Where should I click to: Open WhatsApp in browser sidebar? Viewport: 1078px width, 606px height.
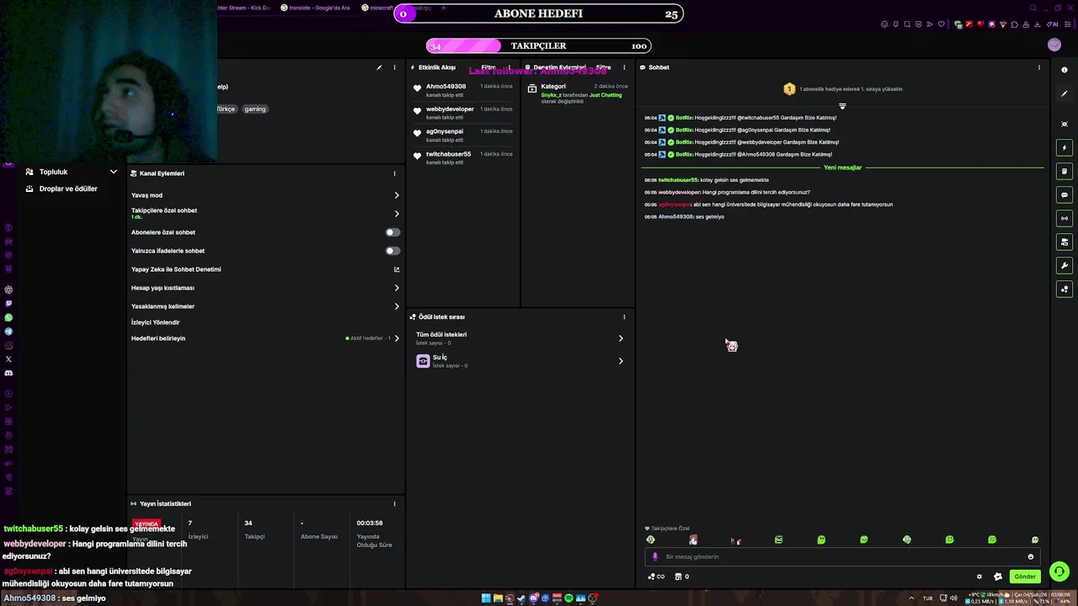tap(8, 317)
